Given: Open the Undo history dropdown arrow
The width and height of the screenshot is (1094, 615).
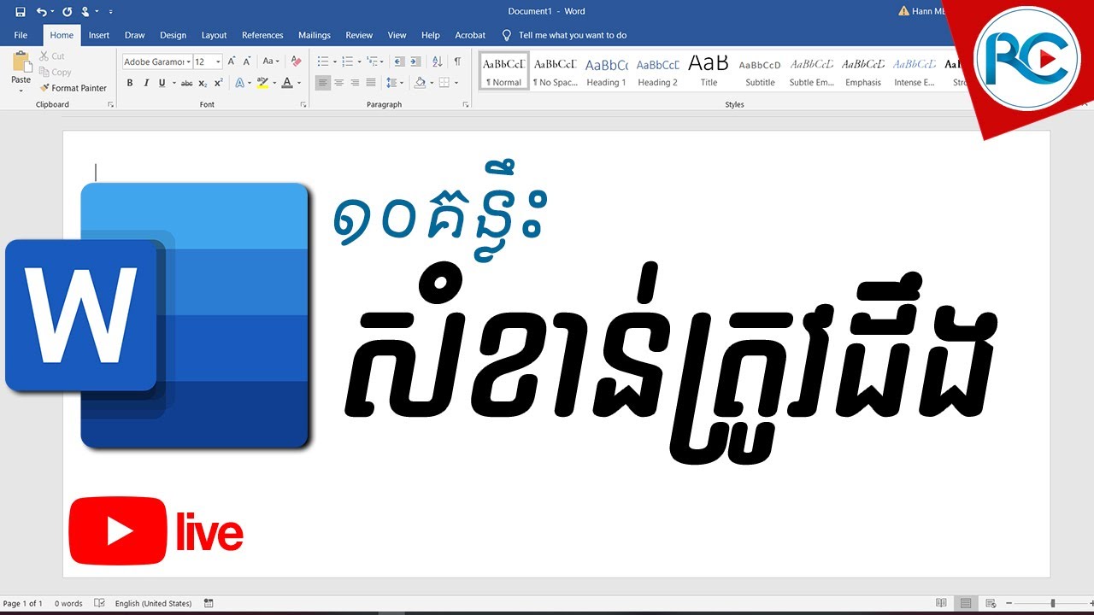Looking at the screenshot, I should click(52, 12).
